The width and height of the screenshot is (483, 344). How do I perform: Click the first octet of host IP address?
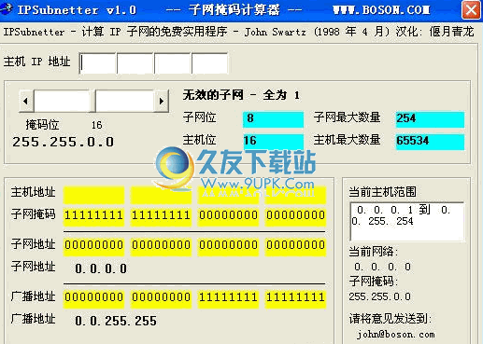[x=98, y=63]
